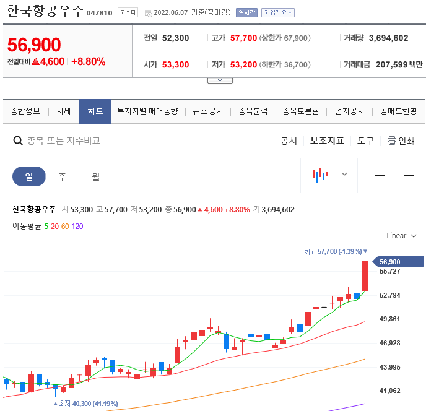
Task: Click the 전일 52,300 value
Action: (x=175, y=38)
